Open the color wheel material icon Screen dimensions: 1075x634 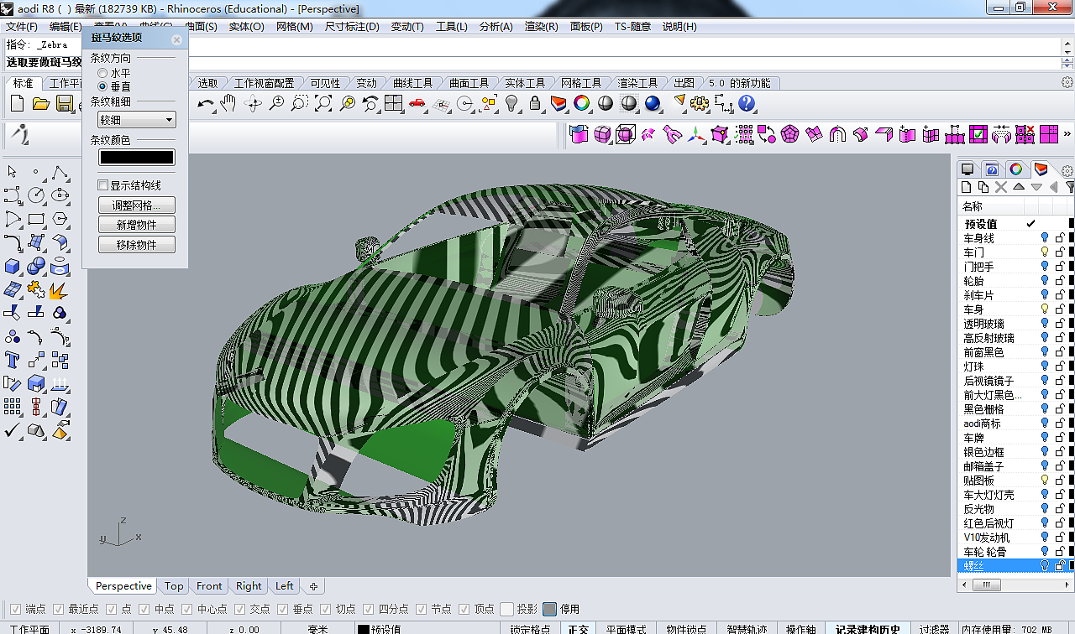tap(581, 103)
